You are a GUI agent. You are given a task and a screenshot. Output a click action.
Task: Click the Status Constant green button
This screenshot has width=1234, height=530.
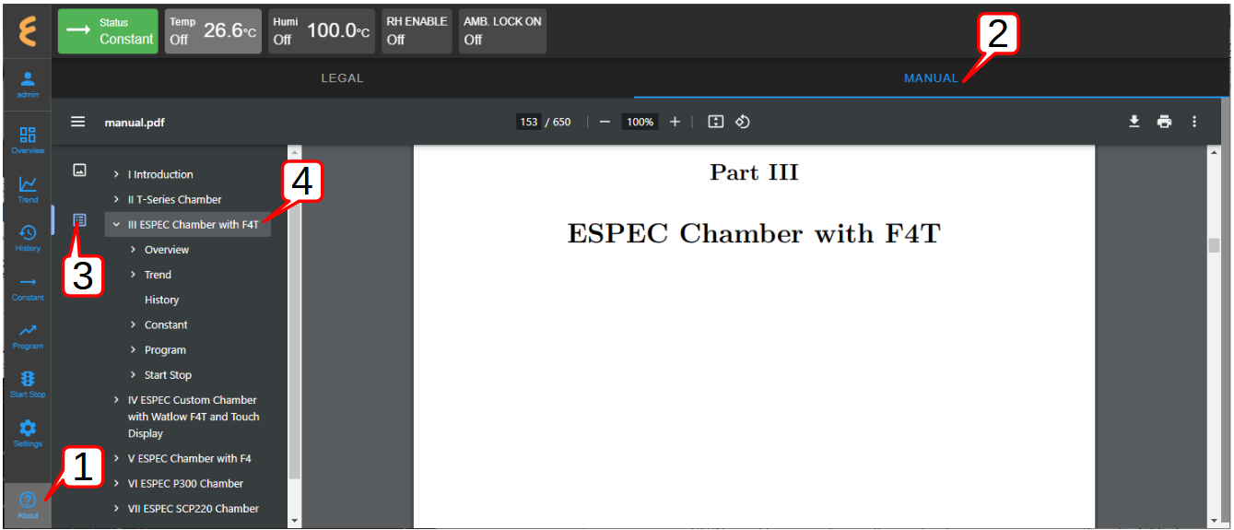click(108, 31)
